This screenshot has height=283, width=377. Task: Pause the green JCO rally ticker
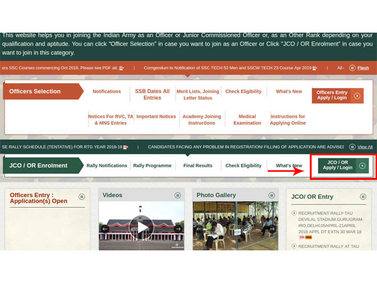point(352,147)
